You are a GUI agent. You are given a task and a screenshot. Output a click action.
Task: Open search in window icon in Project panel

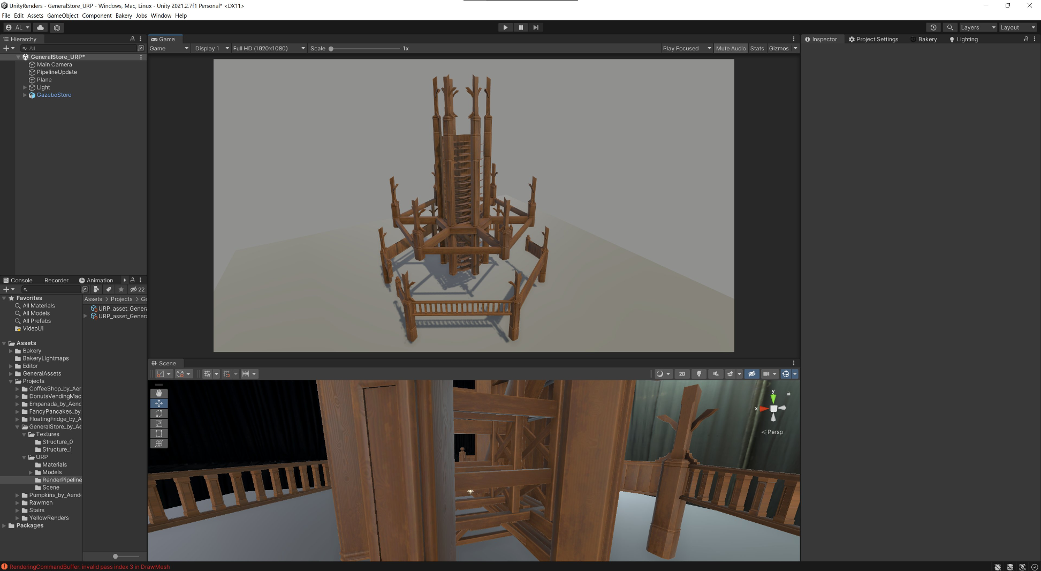[x=85, y=289]
